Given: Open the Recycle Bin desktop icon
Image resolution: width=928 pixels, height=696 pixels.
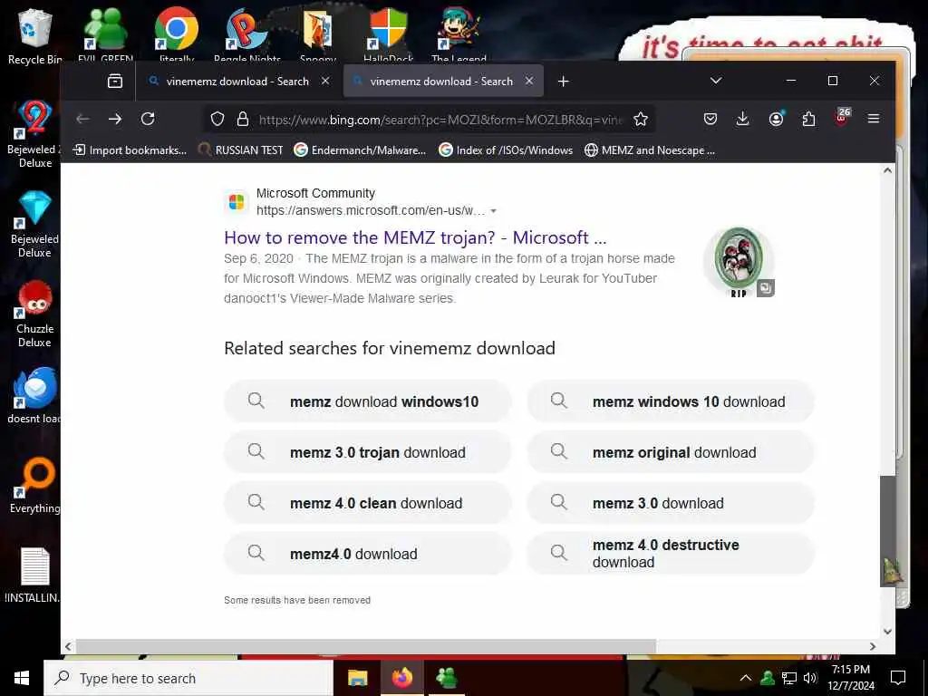Looking at the screenshot, I should [x=34, y=35].
